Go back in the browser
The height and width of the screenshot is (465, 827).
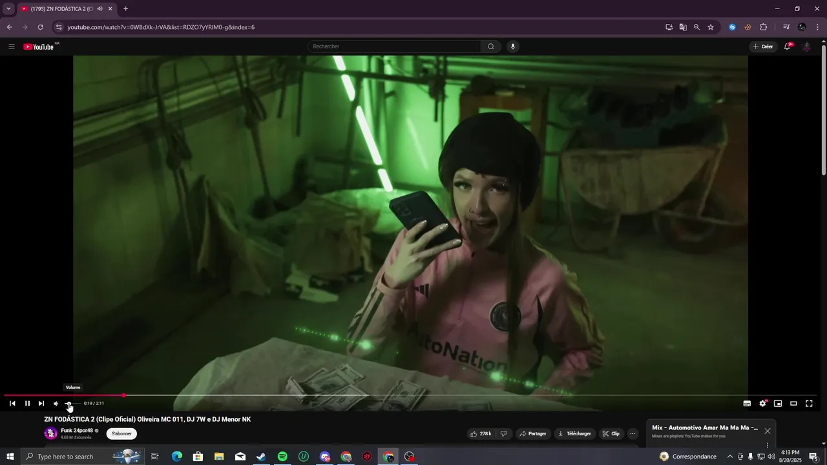pyautogui.click(x=9, y=27)
